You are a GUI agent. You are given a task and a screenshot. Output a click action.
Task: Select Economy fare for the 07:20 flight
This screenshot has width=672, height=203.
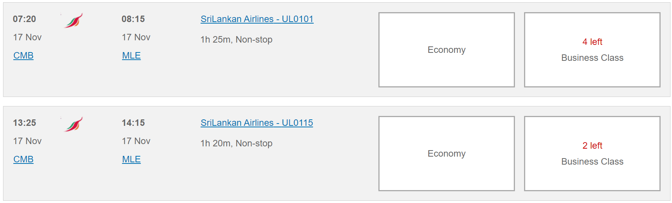pyautogui.click(x=446, y=50)
